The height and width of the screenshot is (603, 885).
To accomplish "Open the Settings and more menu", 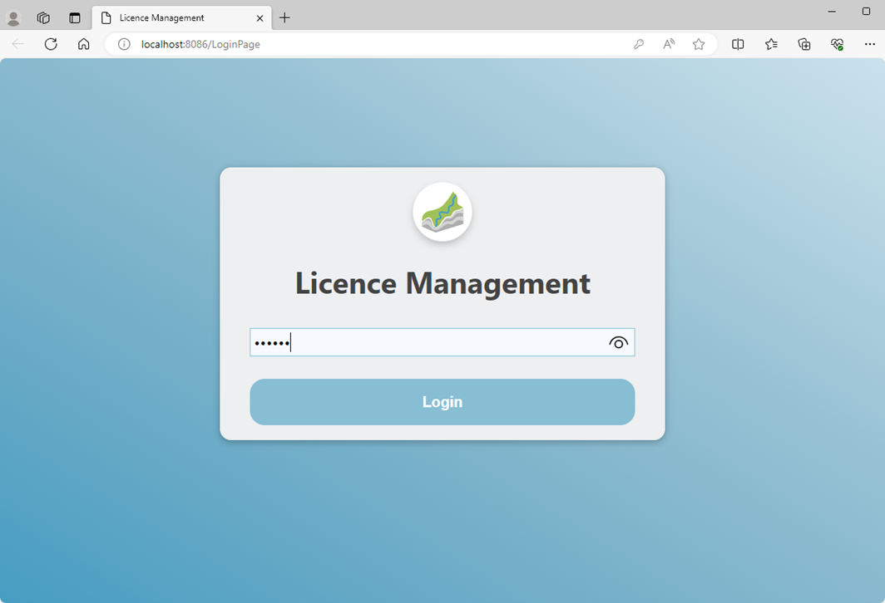I will [870, 44].
